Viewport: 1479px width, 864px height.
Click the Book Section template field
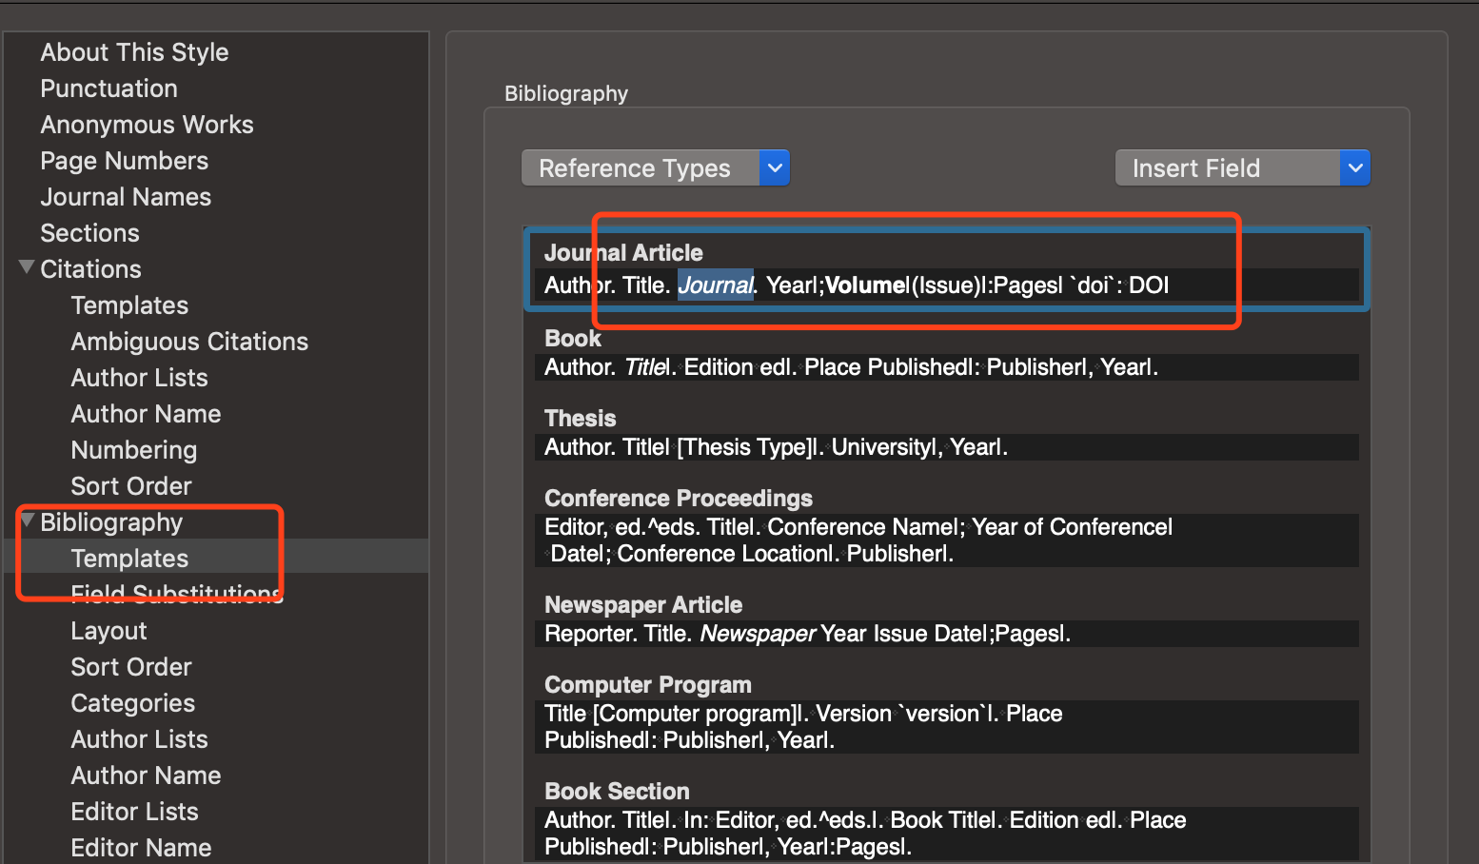[947, 834]
